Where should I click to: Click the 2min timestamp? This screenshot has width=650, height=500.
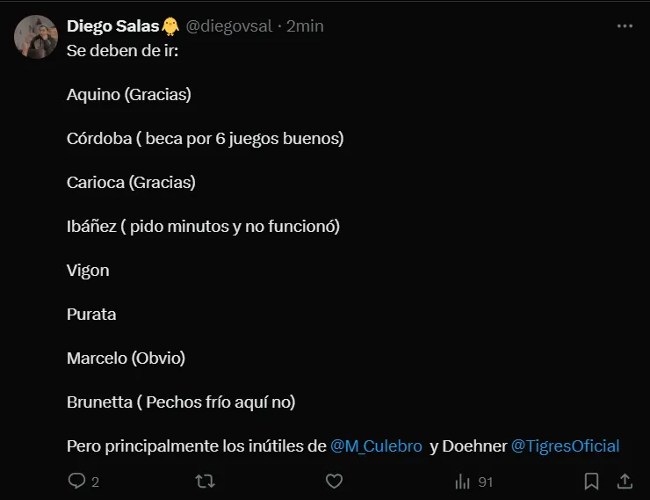point(305,26)
